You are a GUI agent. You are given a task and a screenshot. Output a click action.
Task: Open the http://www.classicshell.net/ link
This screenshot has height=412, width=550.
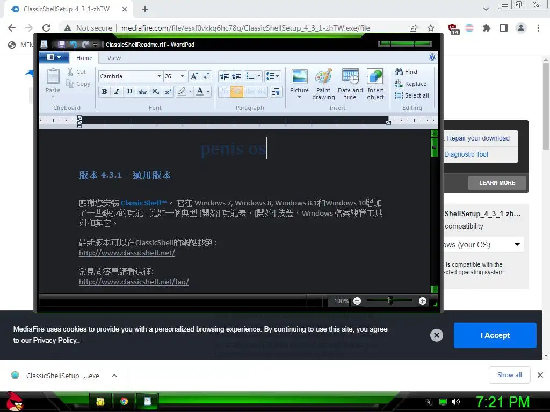click(x=127, y=253)
